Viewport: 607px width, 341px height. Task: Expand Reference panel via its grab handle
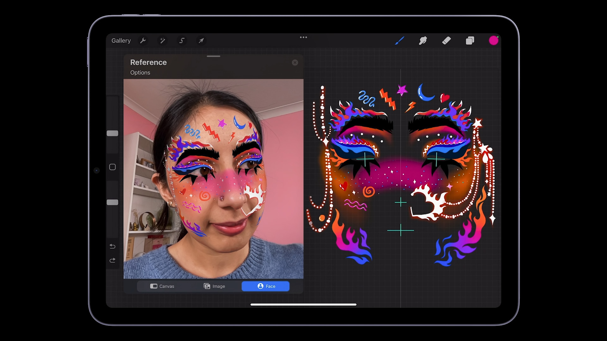coord(213,56)
